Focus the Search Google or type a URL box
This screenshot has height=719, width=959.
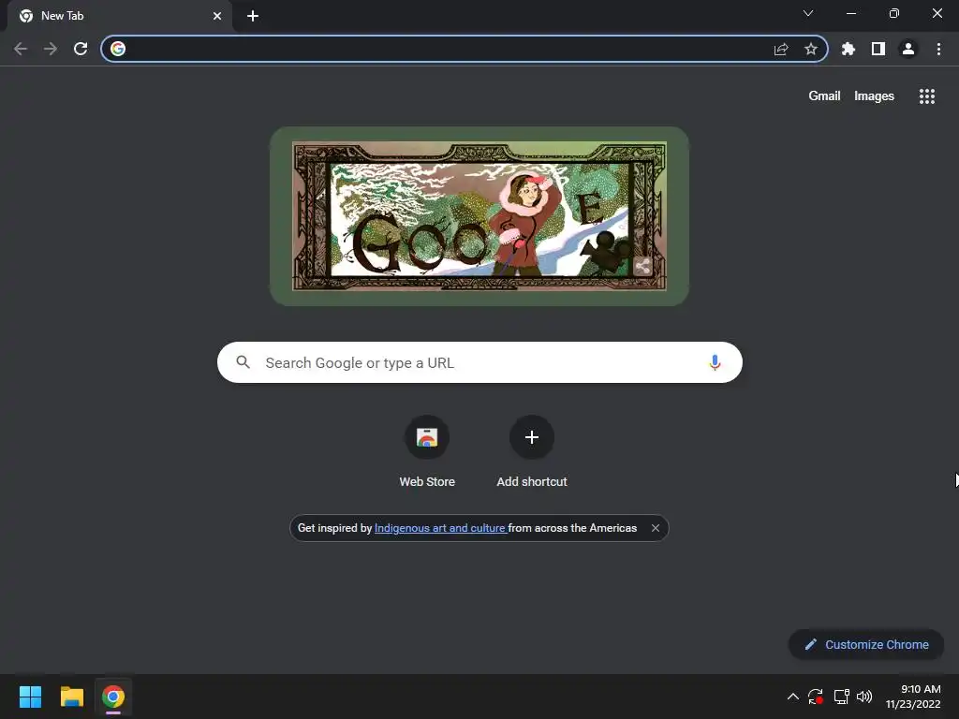[479, 362]
